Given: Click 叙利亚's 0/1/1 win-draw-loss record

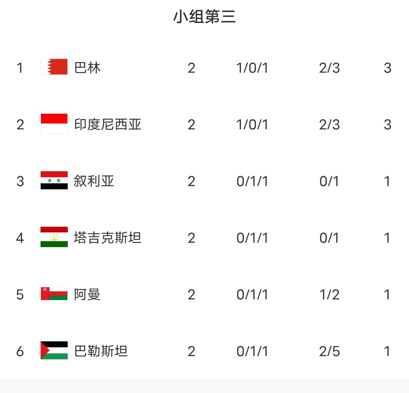Looking at the screenshot, I should [x=252, y=181].
